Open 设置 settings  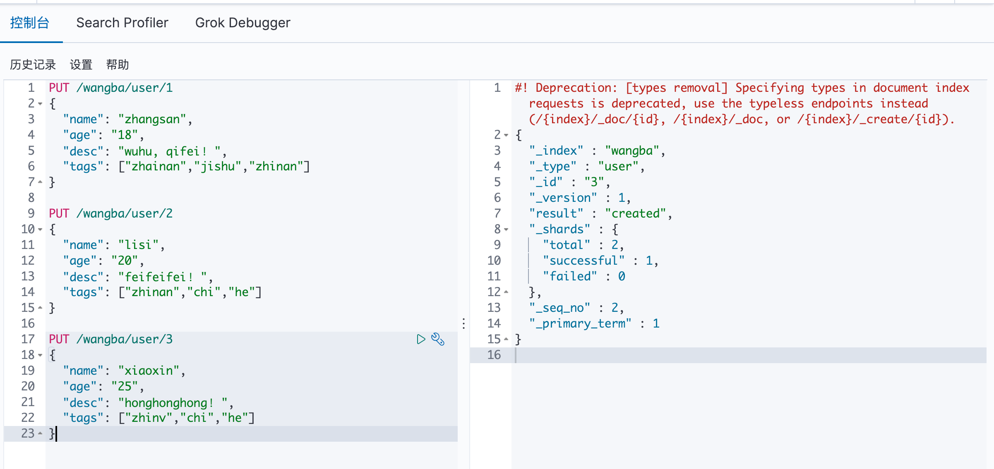(81, 65)
